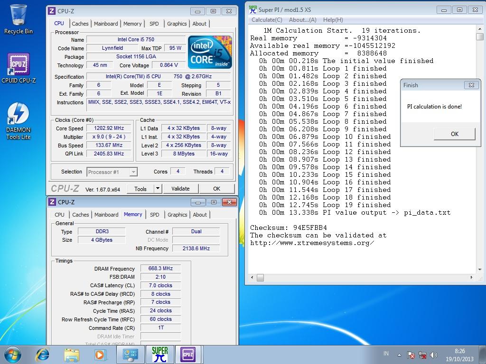
Task: Click the Super PI vertical scrollbar up arrow
Action: coord(480,29)
